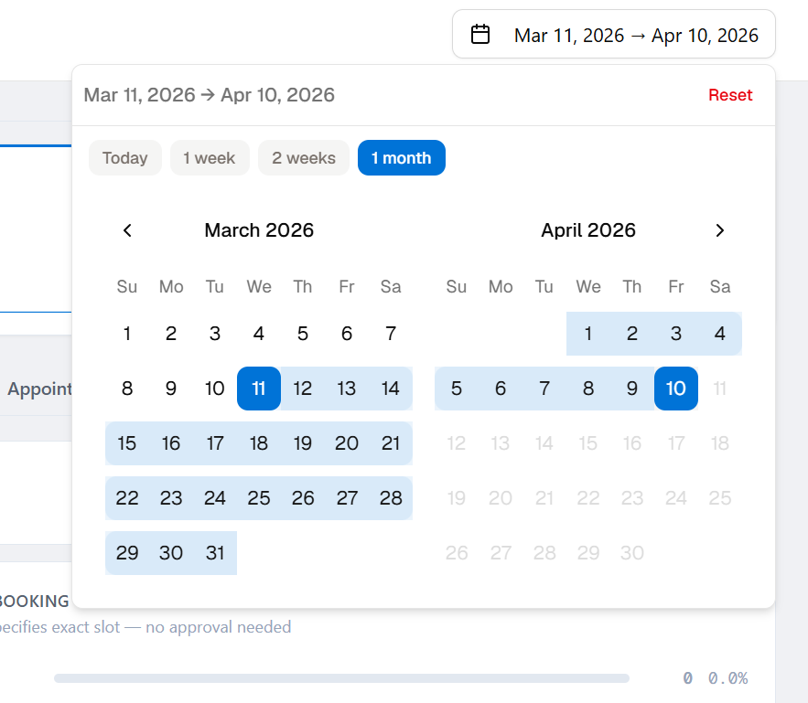Select April 1 in the April calendar
808x703 pixels.
pos(588,334)
